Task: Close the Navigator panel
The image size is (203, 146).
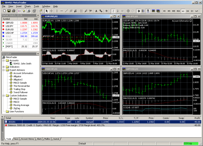Action: coord(38,54)
